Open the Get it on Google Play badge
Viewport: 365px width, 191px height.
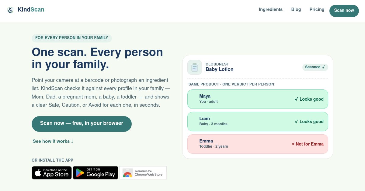pos(96,173)
